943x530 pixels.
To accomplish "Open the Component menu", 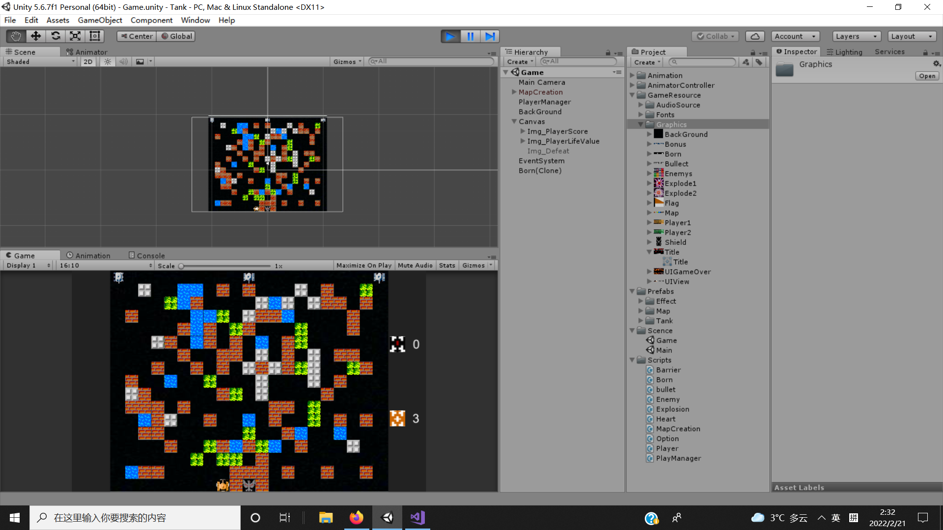I will pos(151,20).
